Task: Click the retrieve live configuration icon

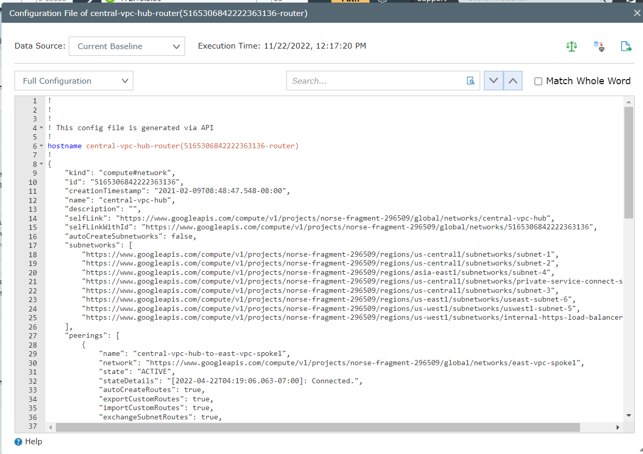Action: click(599, 46)
